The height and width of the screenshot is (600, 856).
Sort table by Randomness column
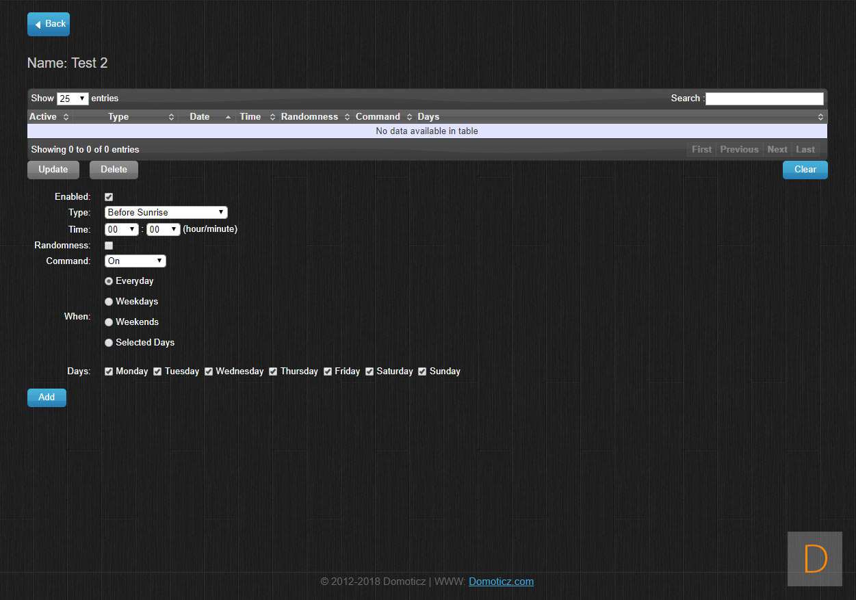click(x=315, y=117)
